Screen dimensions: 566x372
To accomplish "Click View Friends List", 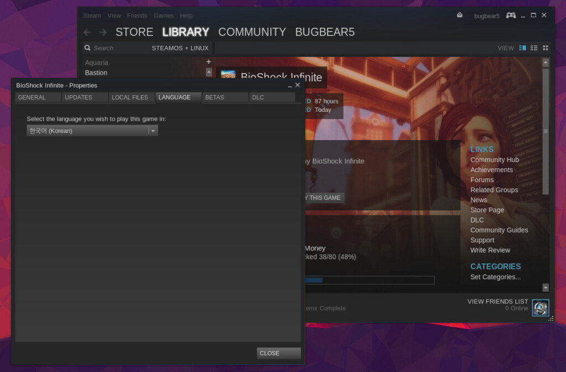I will coord(497,302).
